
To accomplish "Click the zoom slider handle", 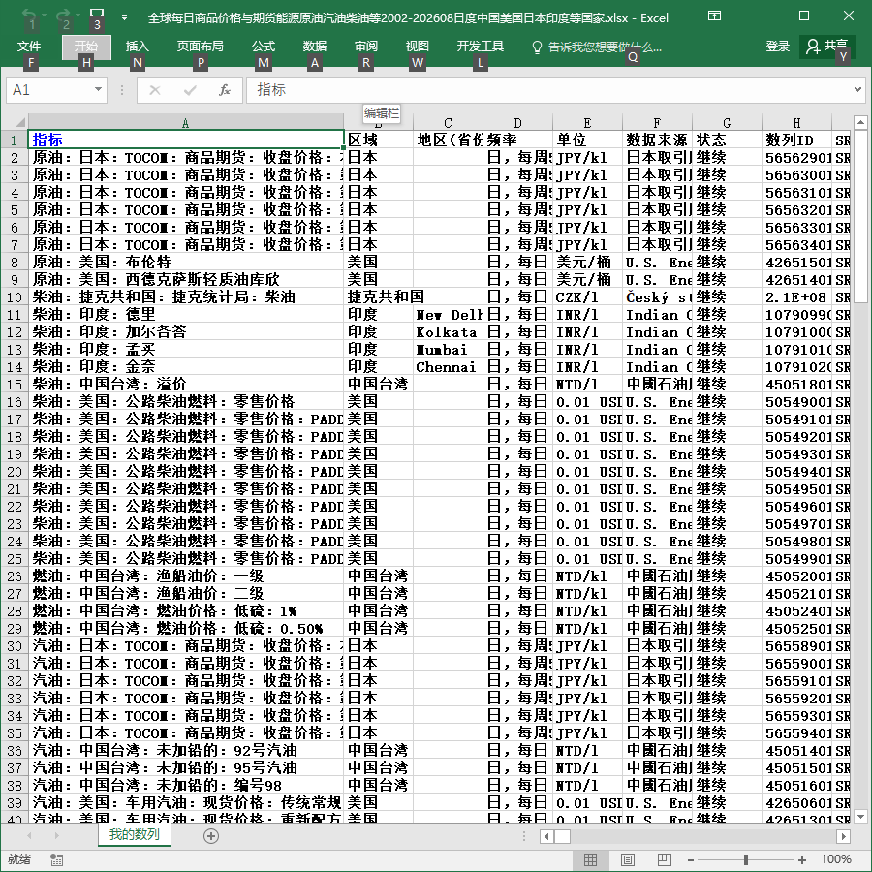I will tap(745, 859).
